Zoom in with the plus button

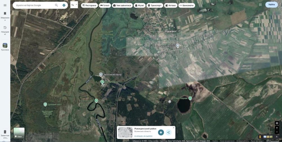click(x=277, y=128)
